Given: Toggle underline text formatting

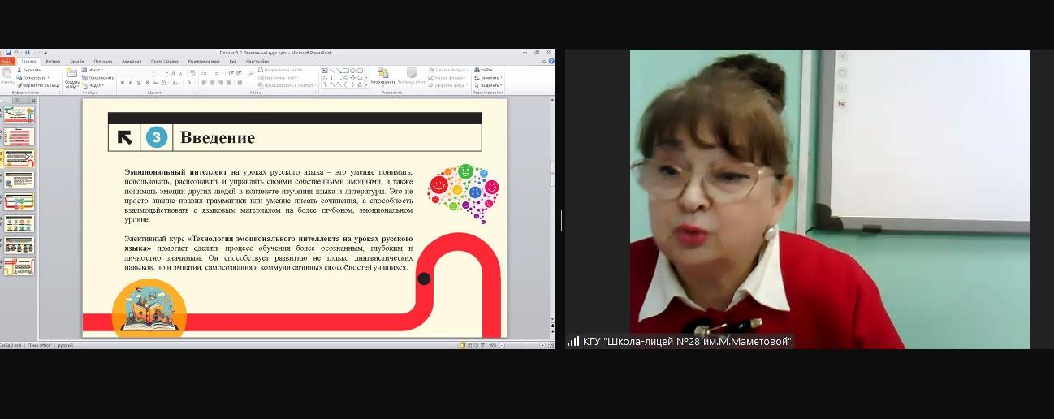Looking at the screenshot, I should click(x=139, y=83).
